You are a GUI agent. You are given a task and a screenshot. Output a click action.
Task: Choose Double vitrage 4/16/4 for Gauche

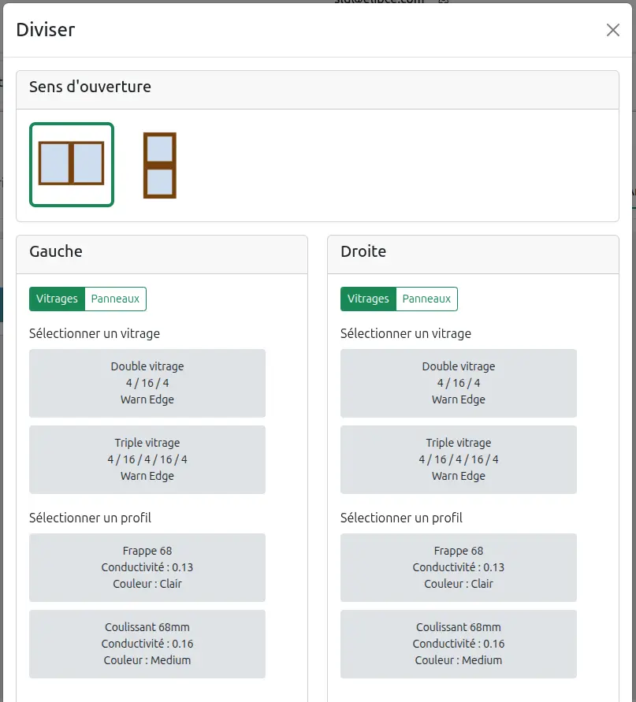(147, 383)
